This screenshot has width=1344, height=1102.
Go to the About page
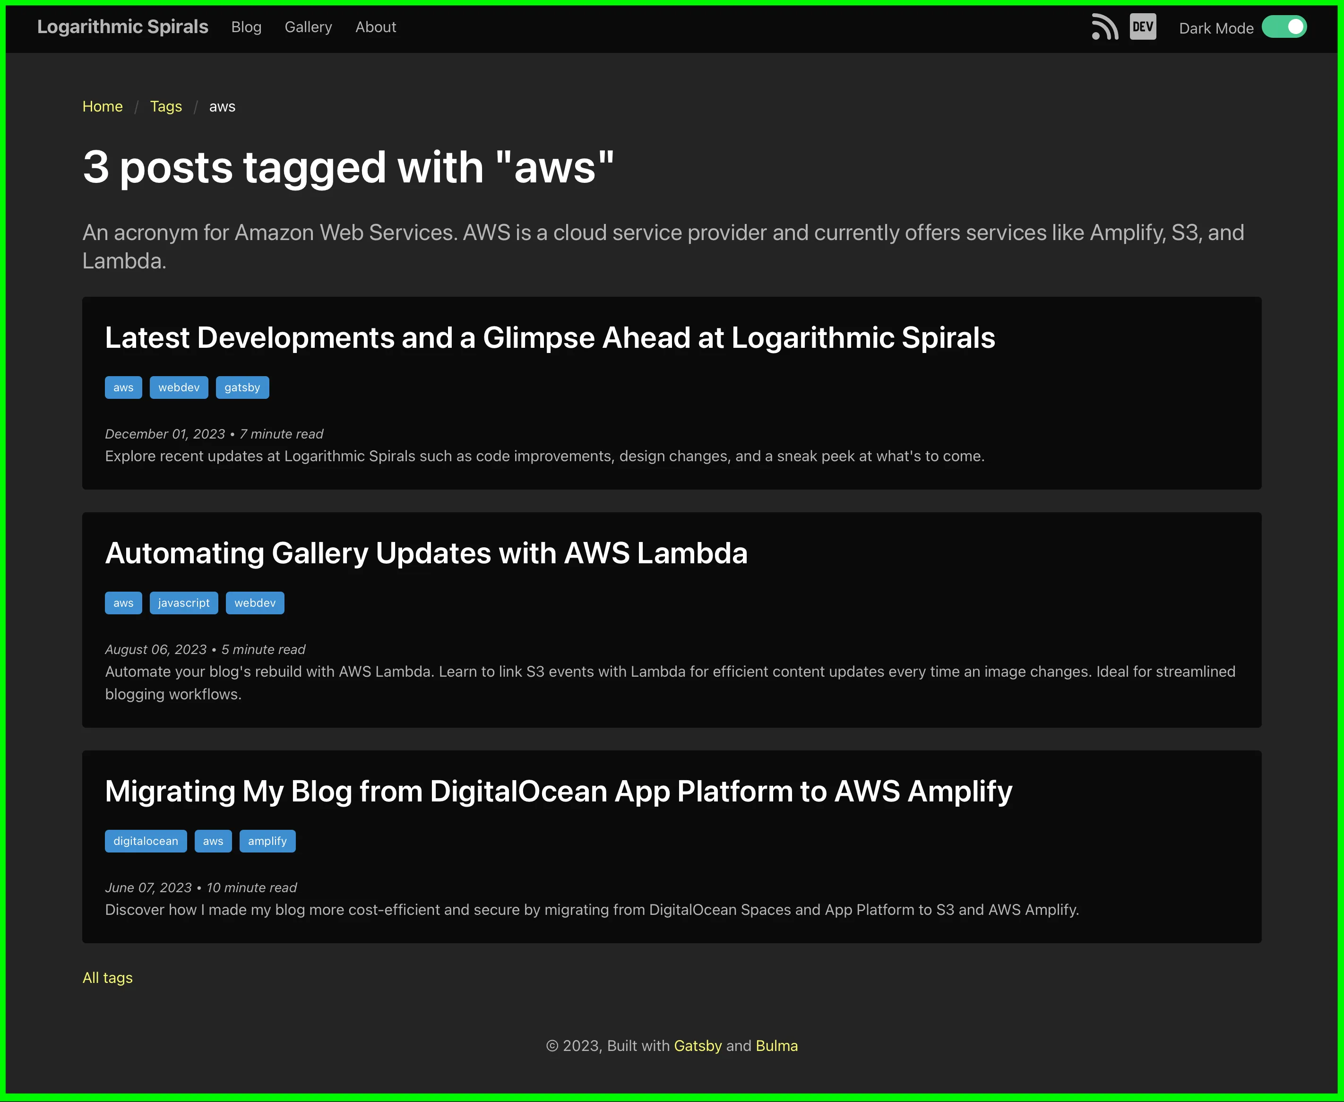point(375,27)
